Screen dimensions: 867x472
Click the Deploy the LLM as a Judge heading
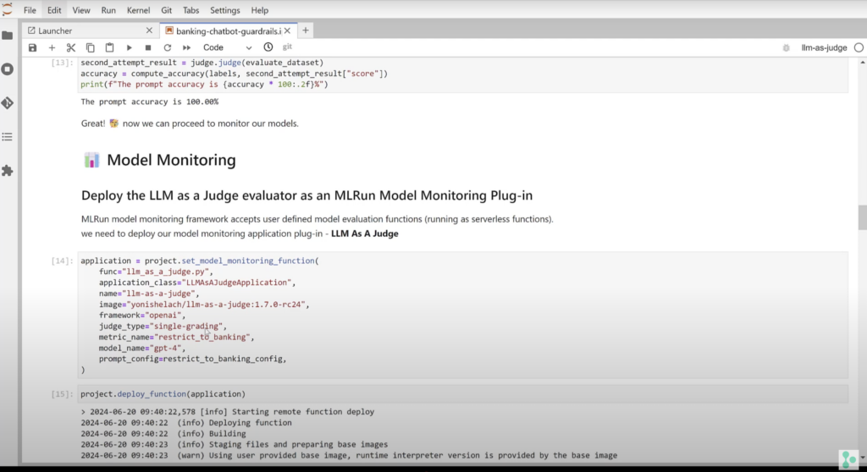tap(306, 195)
